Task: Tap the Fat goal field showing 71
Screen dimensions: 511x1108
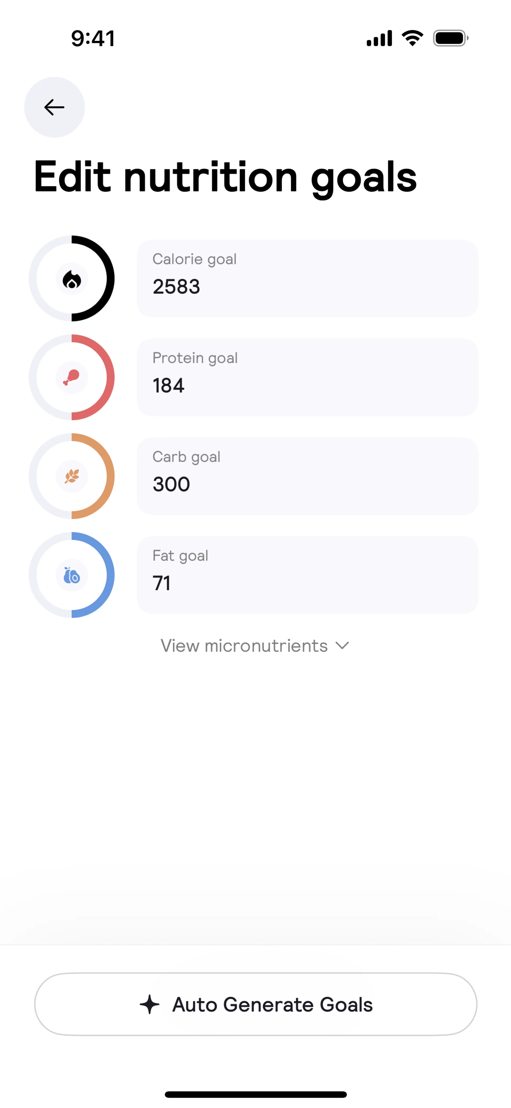Action: coord(307,575)
